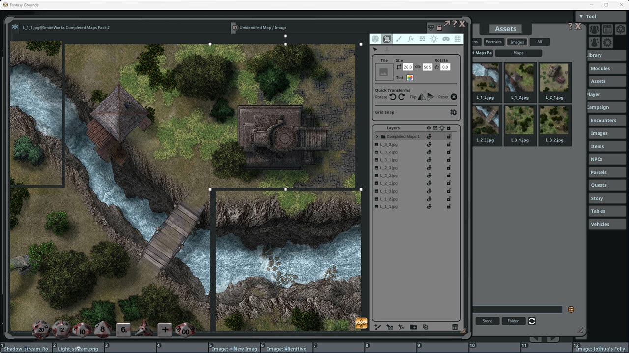Image resolution: width=629 pixels, height=353 pixels.
Task: Open the lighting bulb tool tab
Action: pyautogui.click(x=434, y=39)
